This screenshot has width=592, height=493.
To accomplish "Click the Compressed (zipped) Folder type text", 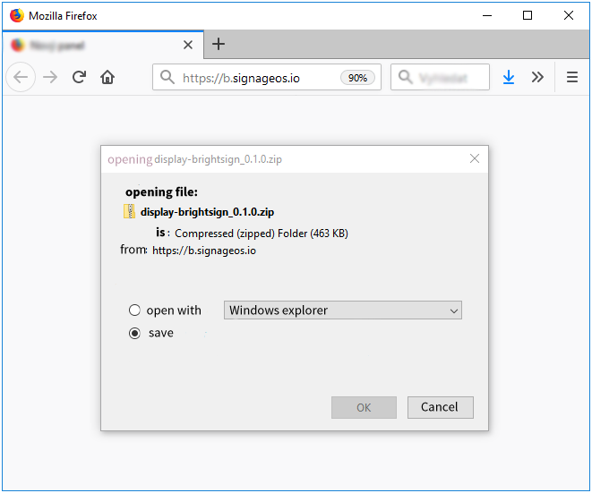I will [262, 234].
